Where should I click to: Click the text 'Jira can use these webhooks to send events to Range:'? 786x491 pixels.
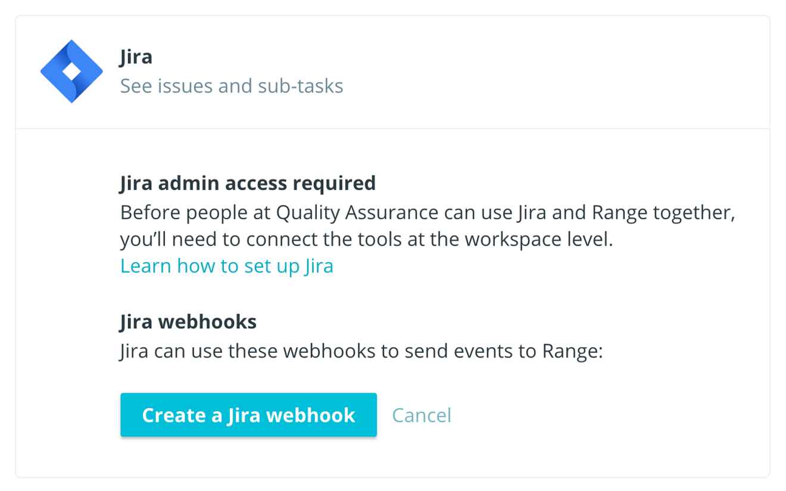tap(362, 351)
